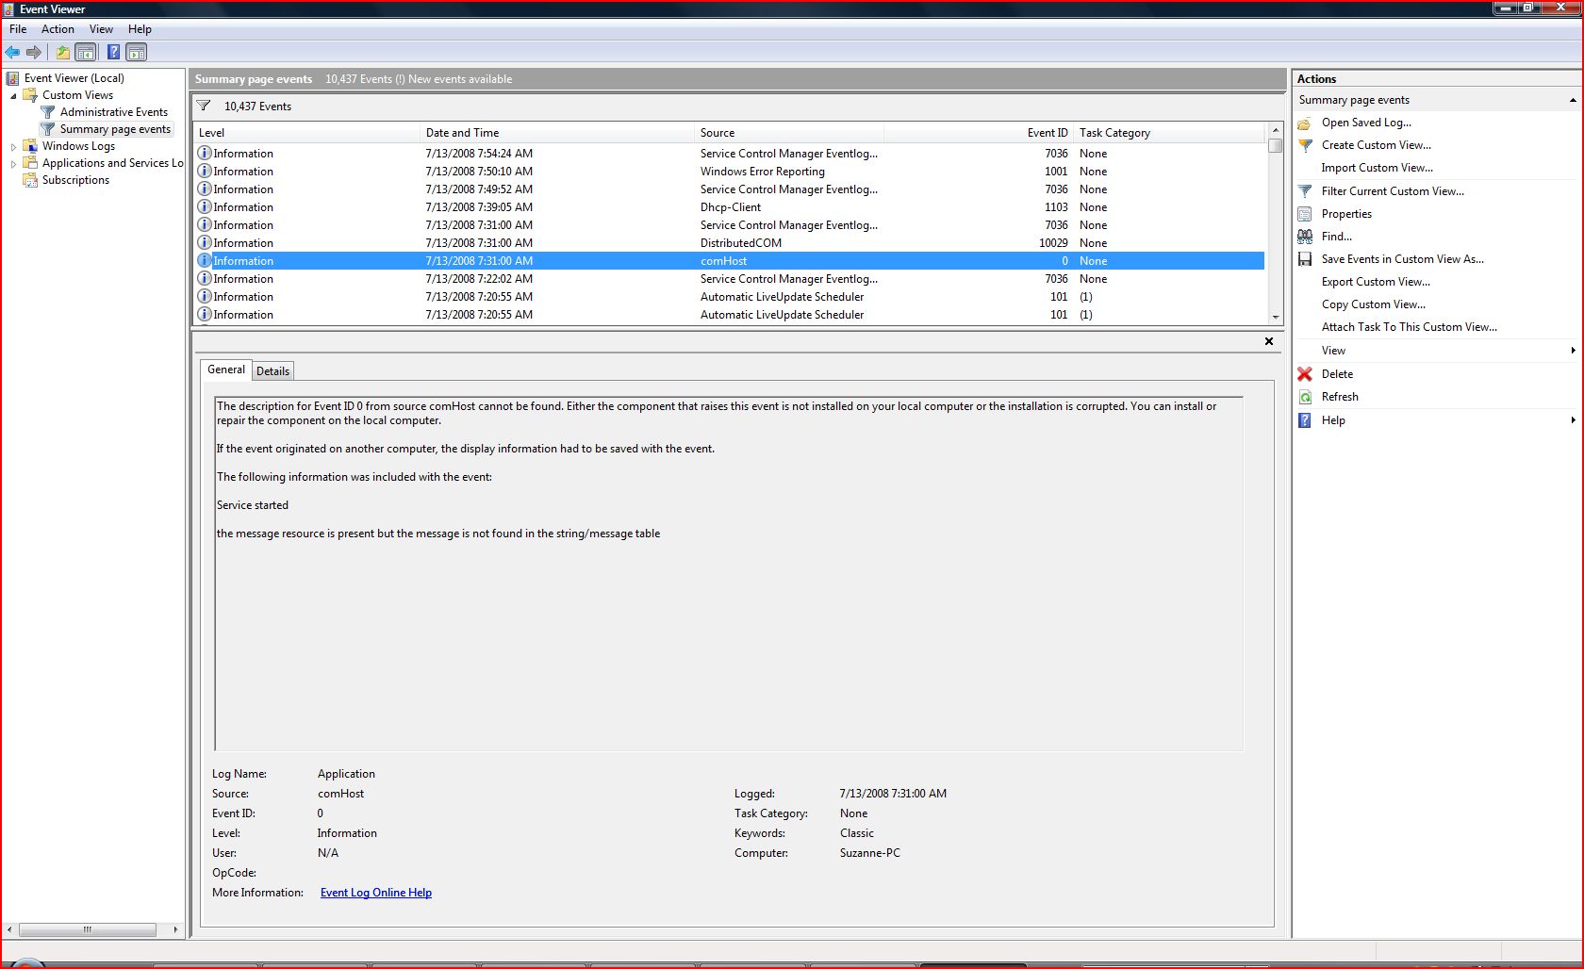Click the green Refresh icon
This screenshot has height=969, width=1584.
coord(1305,397)
